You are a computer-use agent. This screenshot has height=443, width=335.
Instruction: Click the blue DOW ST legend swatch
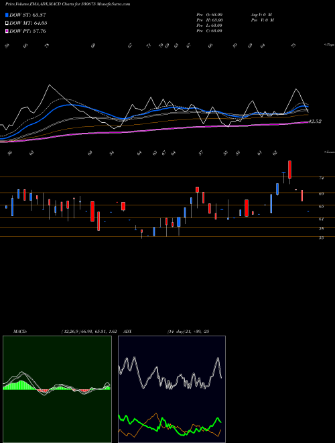7,15
